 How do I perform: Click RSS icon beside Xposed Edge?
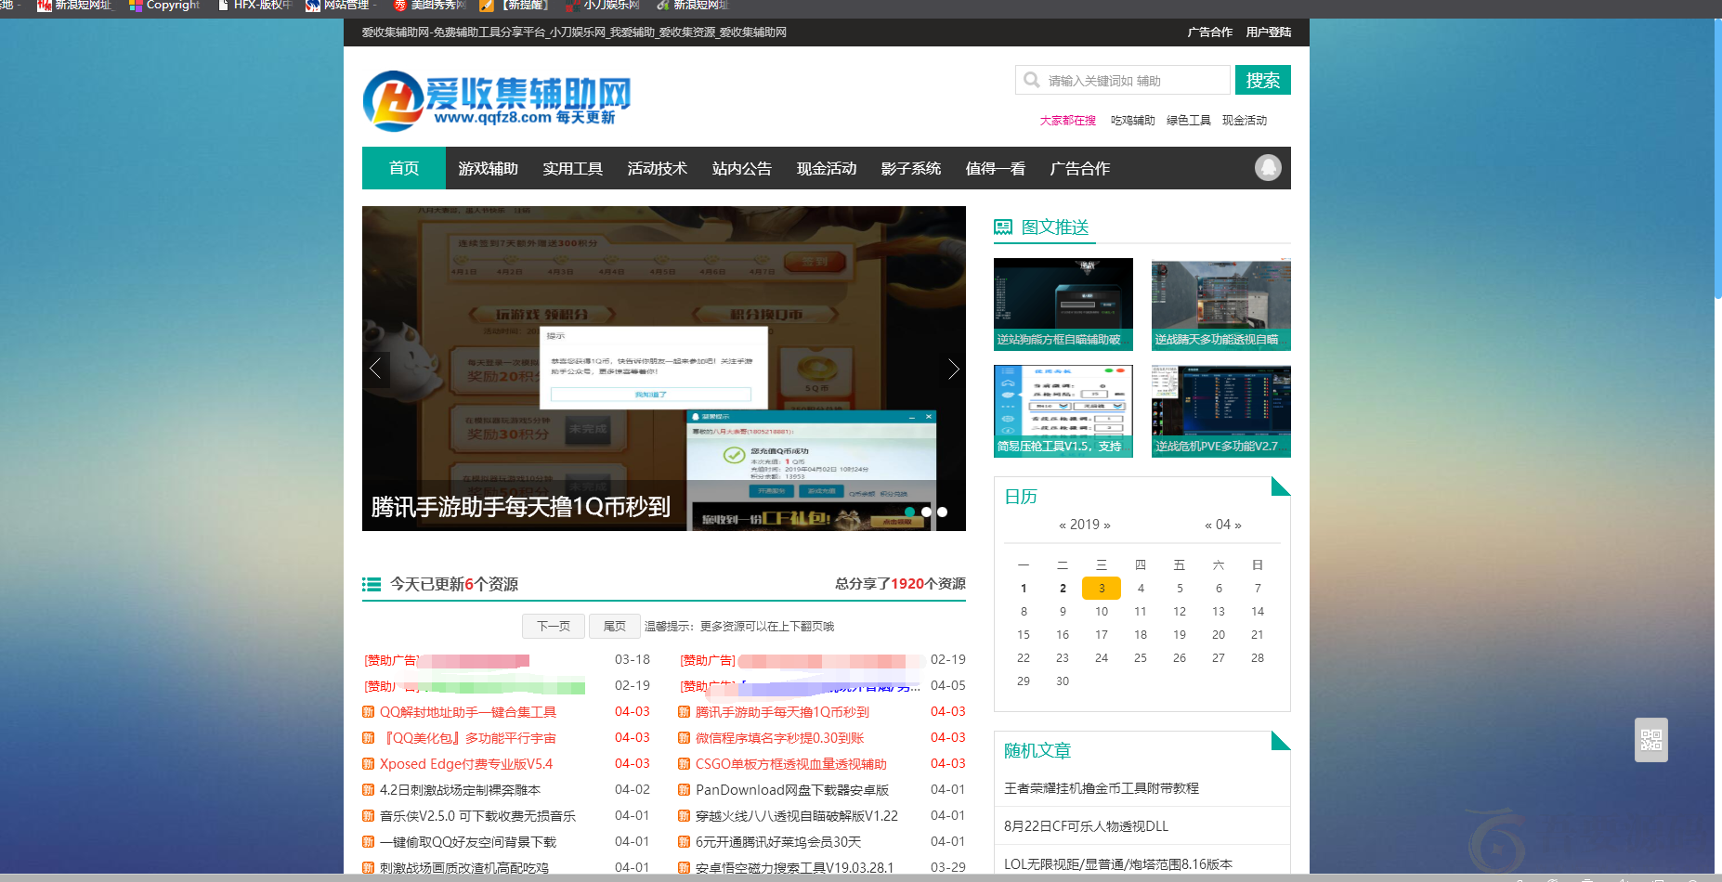[368, 764]
